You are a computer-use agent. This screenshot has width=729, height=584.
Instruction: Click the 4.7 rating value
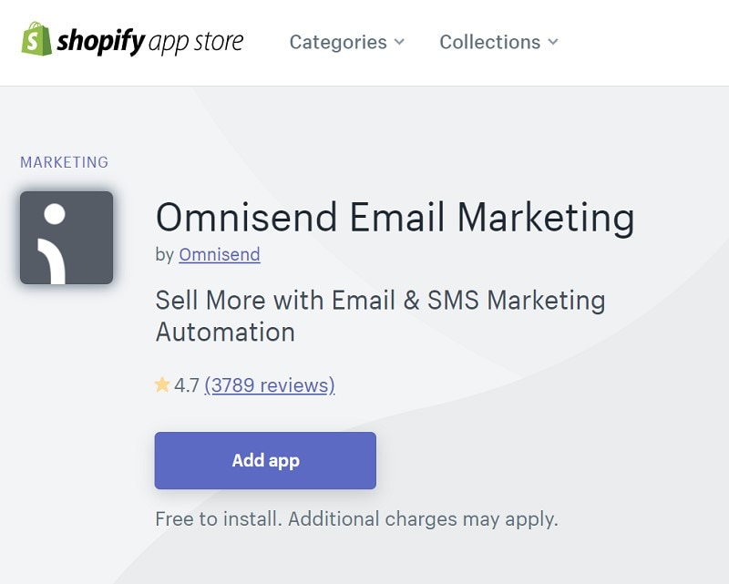pyautogui.click(x=187, y=385)
